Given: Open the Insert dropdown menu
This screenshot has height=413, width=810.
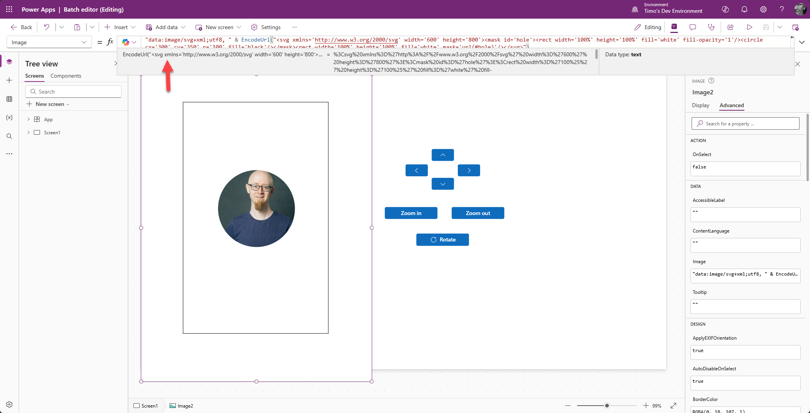Looking at the screenshot, I should click(120, 27).
